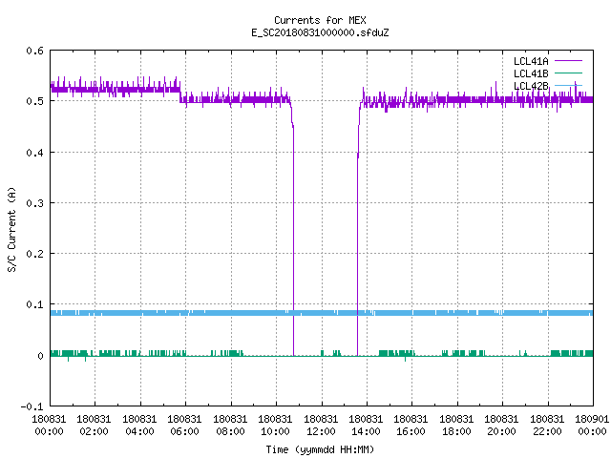Image resolution: width=611 pixels, height=458 pixels.
Task: Click the 0.2 y-axis tick value
Action: click(x=34, y=254)
